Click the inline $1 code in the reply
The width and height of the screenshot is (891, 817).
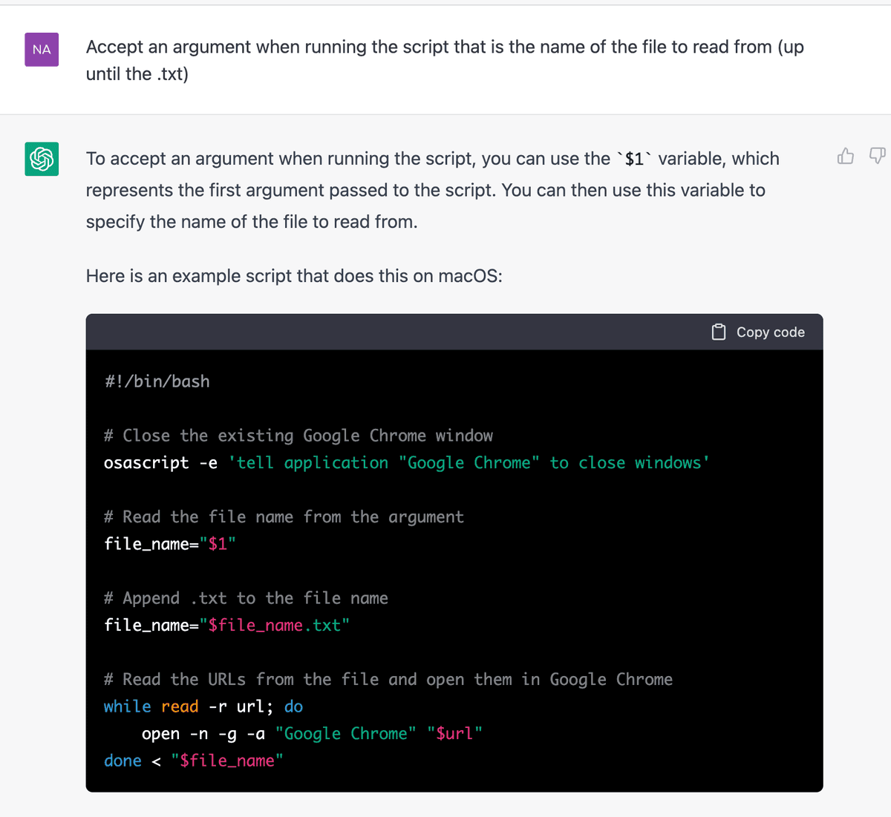[x=634, y=159]
